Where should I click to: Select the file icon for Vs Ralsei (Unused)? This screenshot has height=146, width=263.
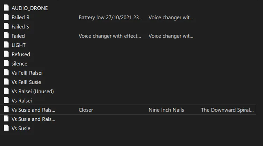click(6, 91)
